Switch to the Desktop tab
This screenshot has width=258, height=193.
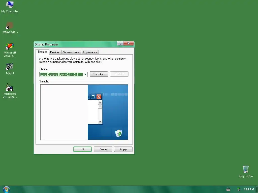click(x=55, y=52)
